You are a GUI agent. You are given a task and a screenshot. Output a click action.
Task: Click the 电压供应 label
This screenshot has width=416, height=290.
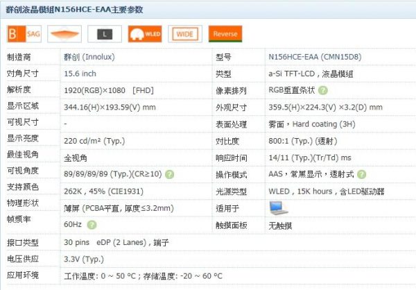(23, 259)
